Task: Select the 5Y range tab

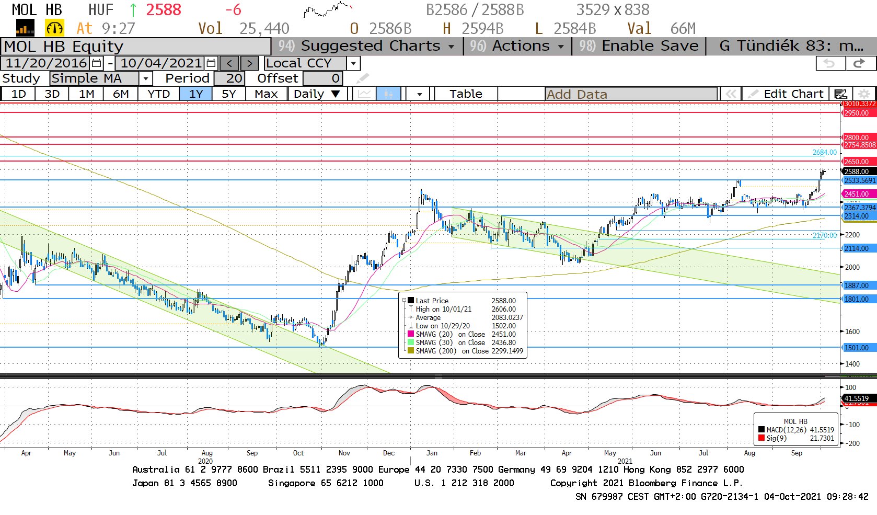Action: [229, 94]
